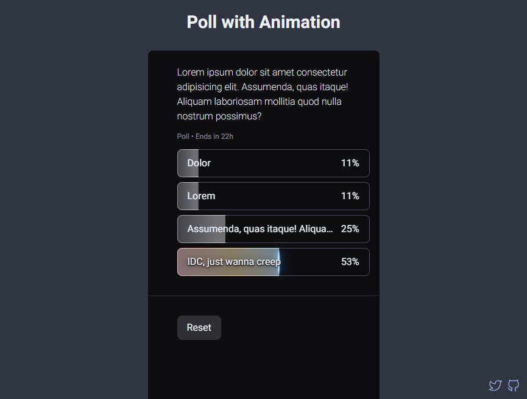The image size is (527, 399).
Task: Click the gray fill of the Assumenda bar
Action: point(202,229)
